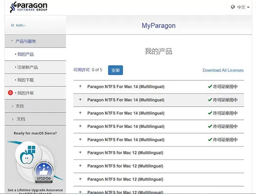Open 我的下载 in the sidebar
Viewport: 256px width, 194px height.
(35, 80)
